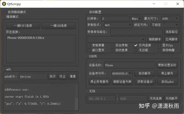Click the log line 'server start finish in 1.503s'
Viewport: 184px width, 114px height.
point(27,97)
